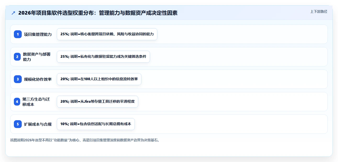Open the 20% 100人以上组织 description box
The width and height of the screenshot is (338, 162).
click(x=99, y=79)
